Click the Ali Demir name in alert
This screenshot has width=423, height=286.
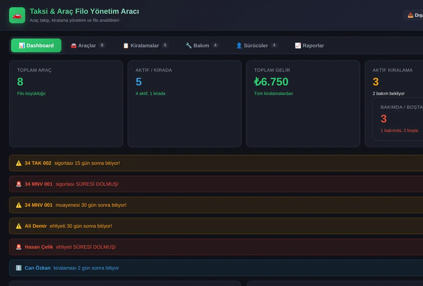point(36,226)
